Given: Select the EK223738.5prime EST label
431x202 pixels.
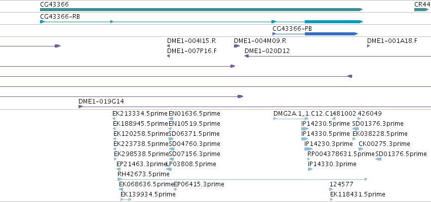Looking at the screenshot, I should (x=141, y=144).
